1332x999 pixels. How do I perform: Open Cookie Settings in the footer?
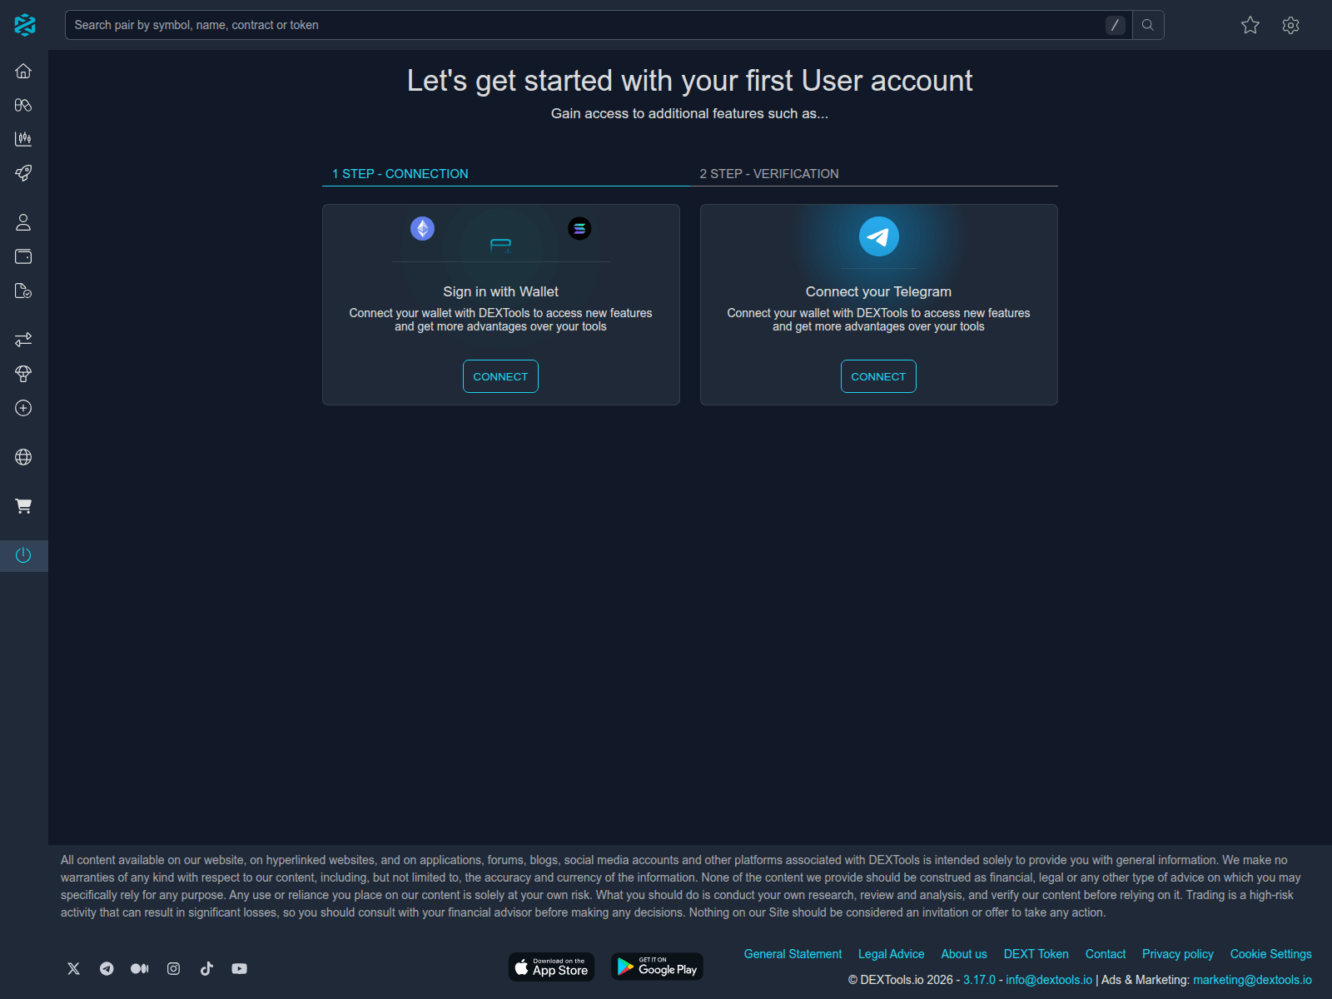click(1271, 954)
